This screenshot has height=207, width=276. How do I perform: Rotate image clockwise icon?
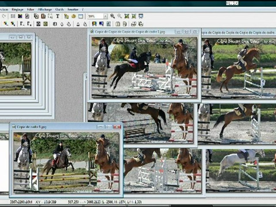pyautogui.click(x=141, y=24)
